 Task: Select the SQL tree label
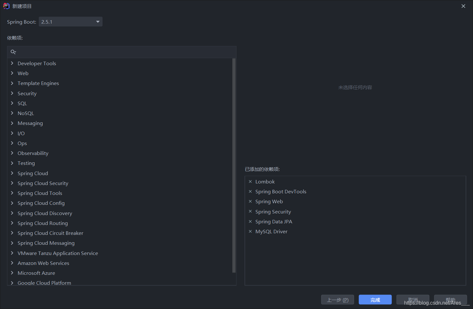click(22, 103)
